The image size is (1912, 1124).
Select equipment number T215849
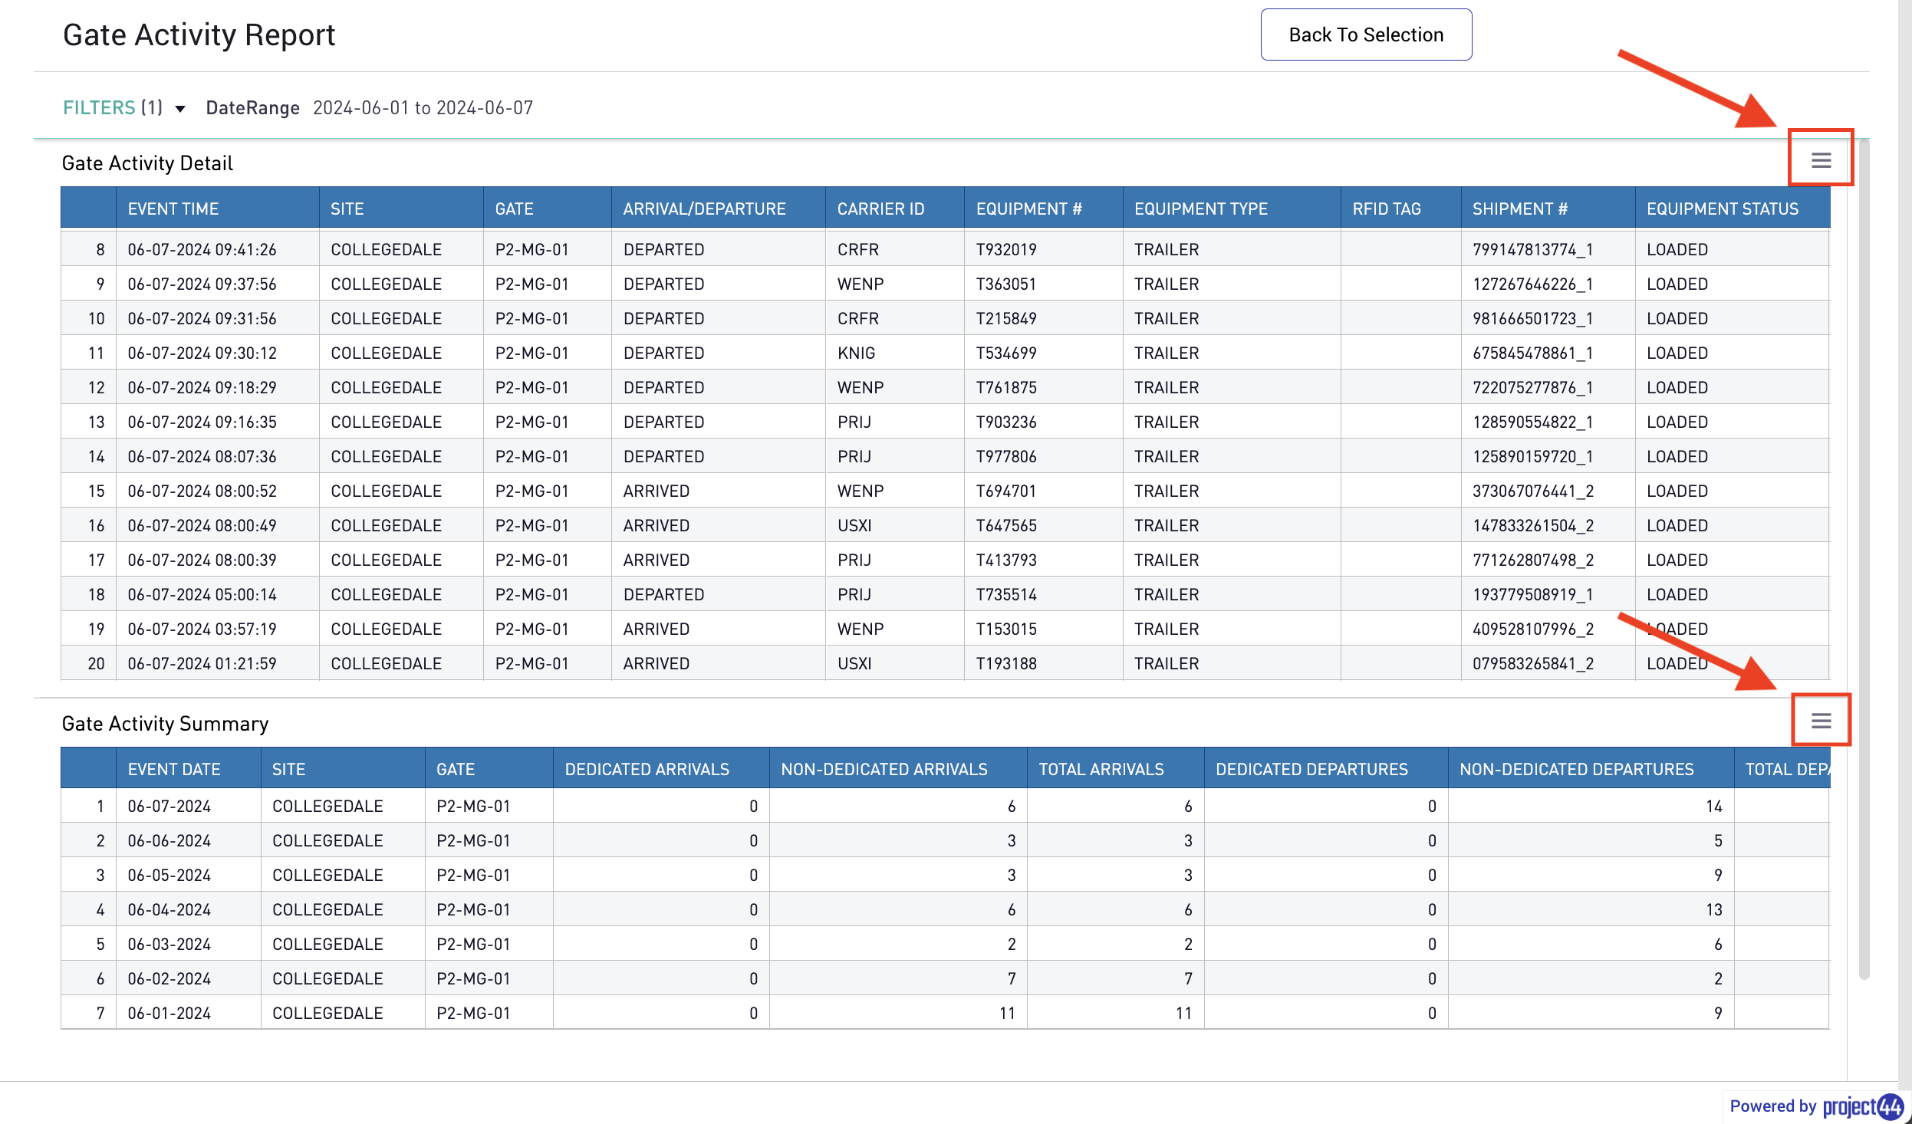(1005, 318)
